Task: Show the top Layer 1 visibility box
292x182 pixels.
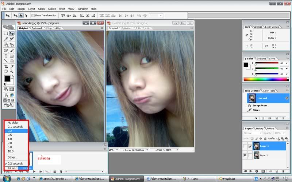Action: (x=245, y=146)
